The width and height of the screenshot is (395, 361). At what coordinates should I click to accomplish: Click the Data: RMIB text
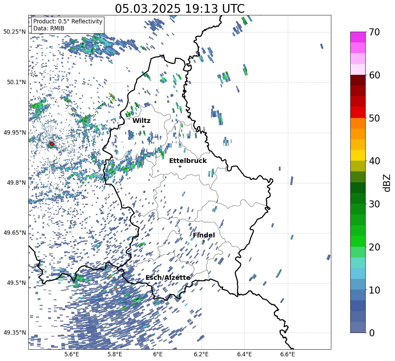49,28
